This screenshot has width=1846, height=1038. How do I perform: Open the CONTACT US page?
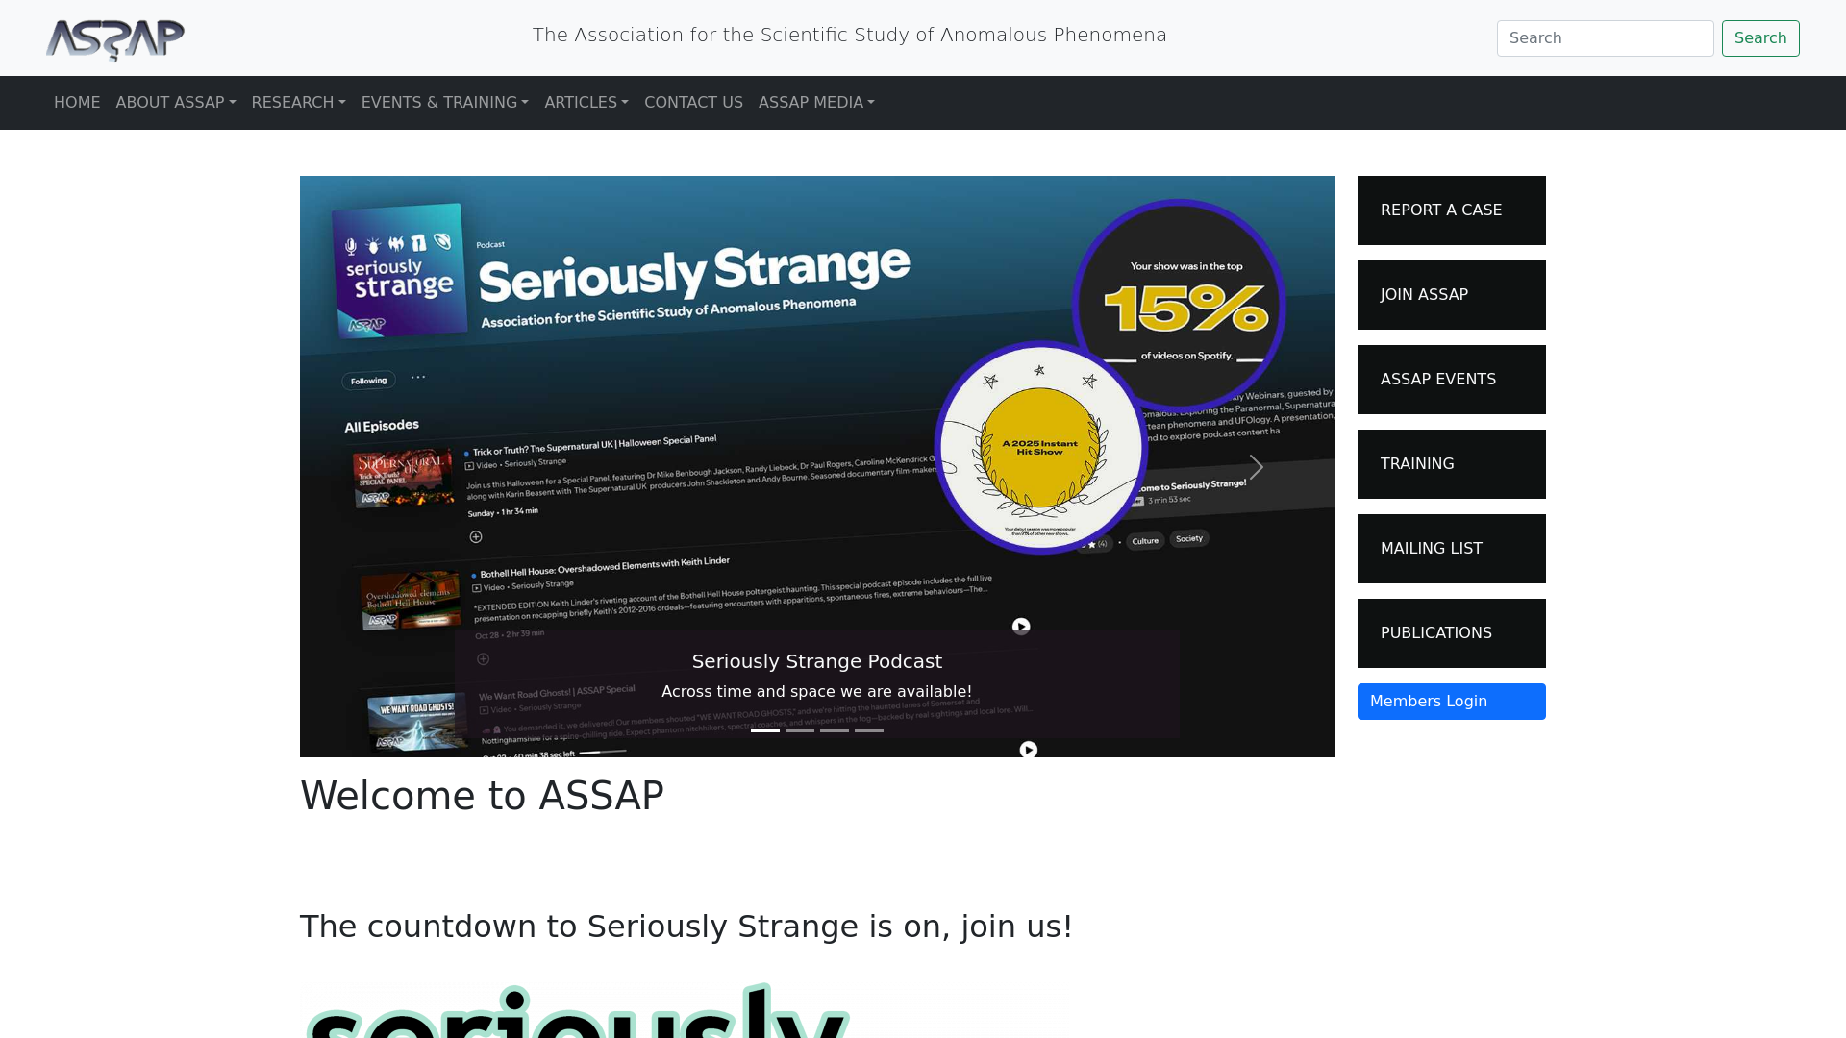coord(693,103)
